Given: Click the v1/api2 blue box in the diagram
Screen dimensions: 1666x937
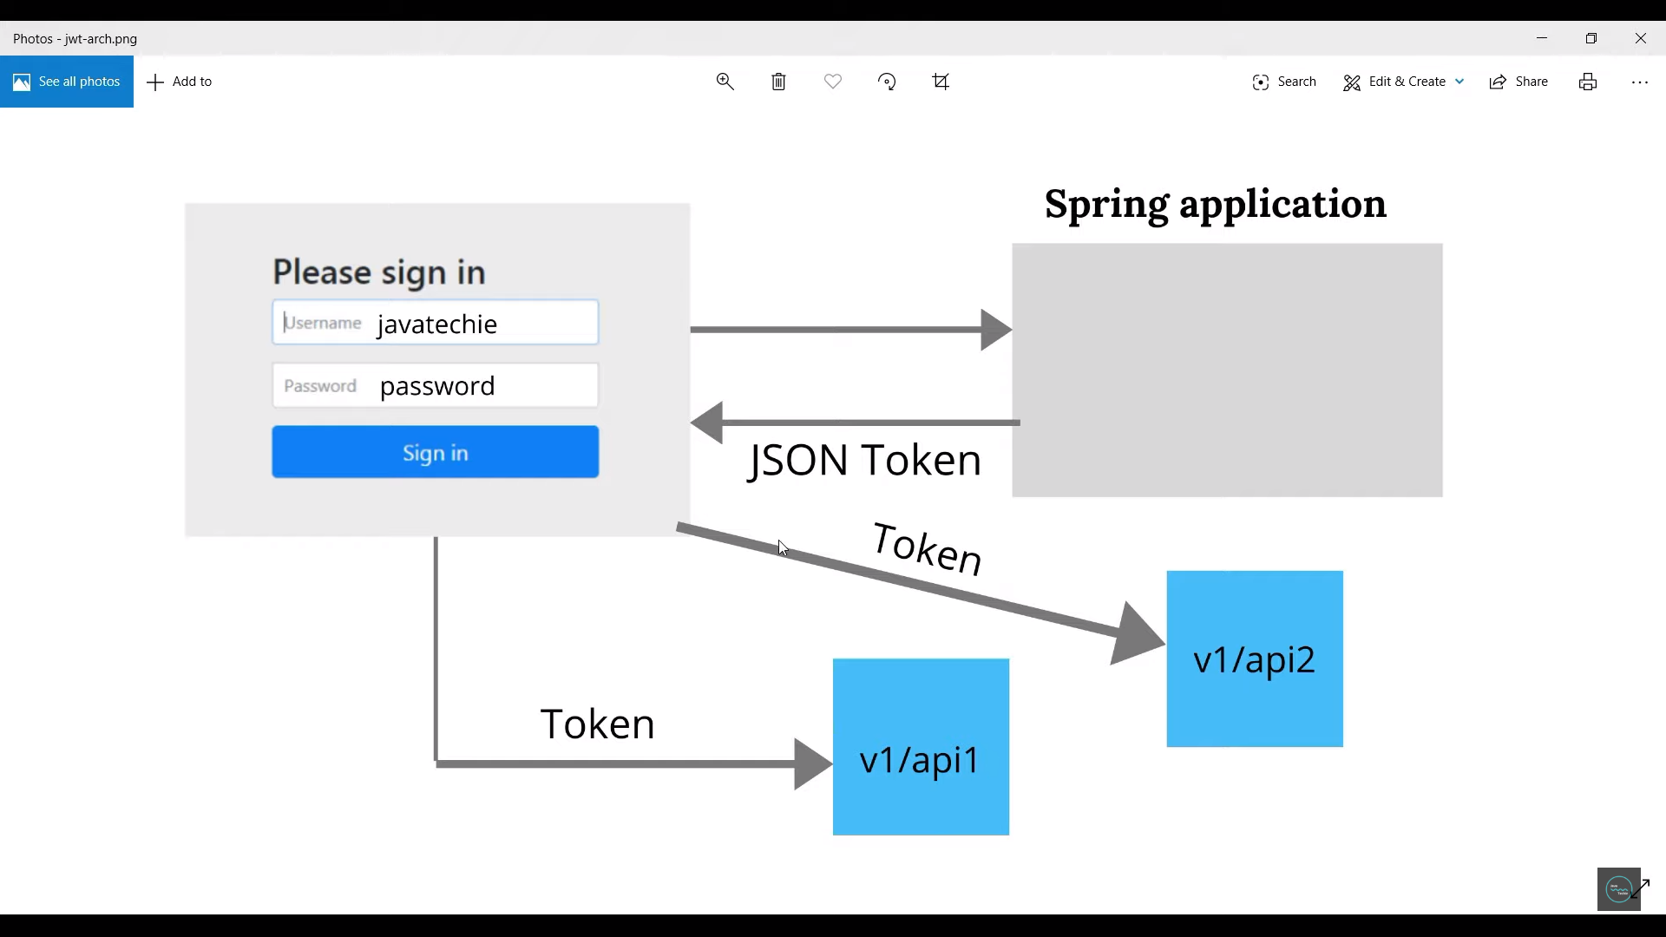Looking at the screenshot, I should point(1254,659).
